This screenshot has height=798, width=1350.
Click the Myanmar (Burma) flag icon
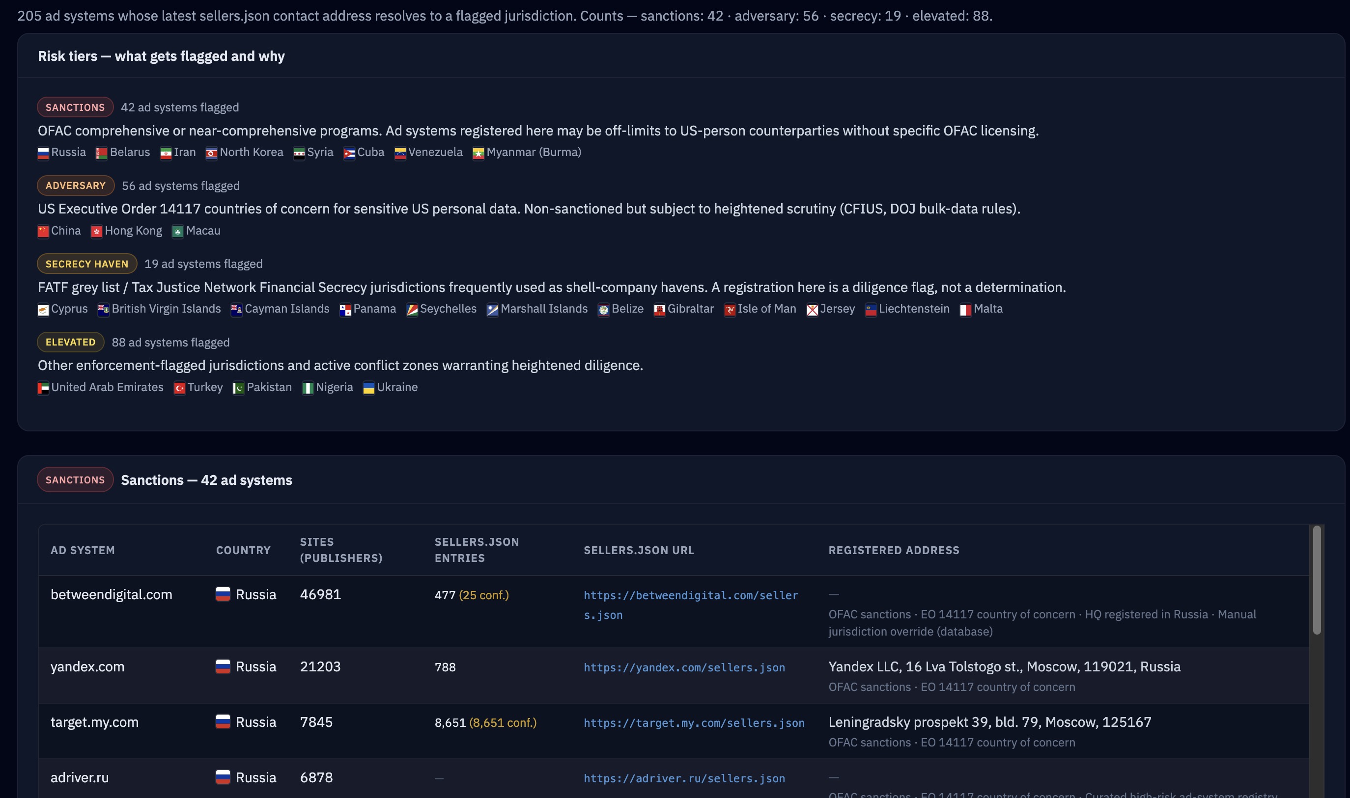tap(478, 153)
